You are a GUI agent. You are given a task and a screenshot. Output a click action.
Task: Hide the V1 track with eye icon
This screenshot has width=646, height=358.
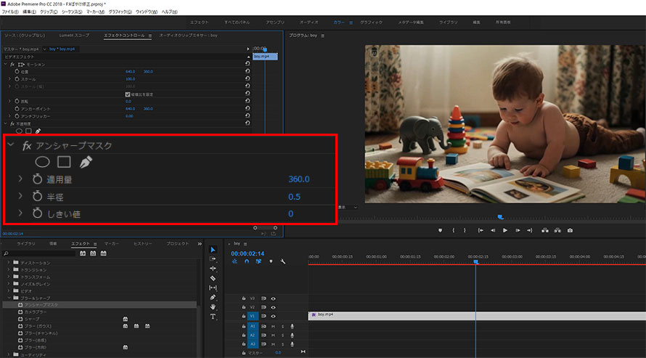[x=274, y=317]
